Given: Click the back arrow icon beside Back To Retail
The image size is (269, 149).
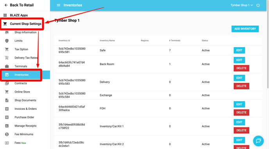Looking at the screenshot, I should [6, 5].
